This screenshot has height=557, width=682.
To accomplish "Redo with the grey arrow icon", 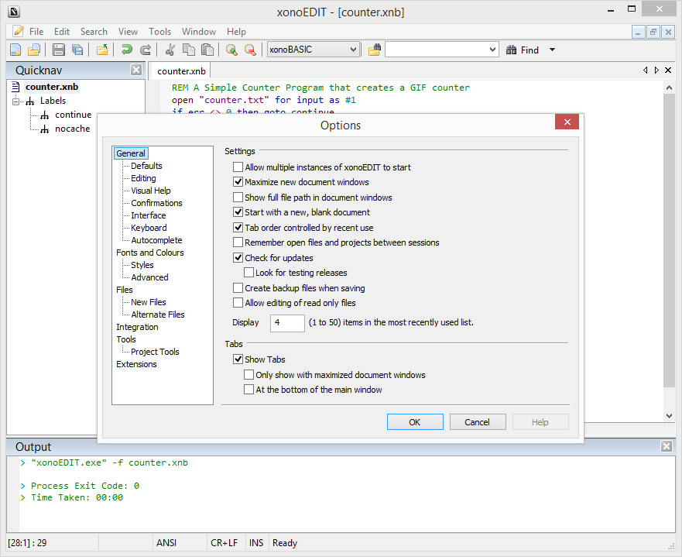I will [146, 50].
